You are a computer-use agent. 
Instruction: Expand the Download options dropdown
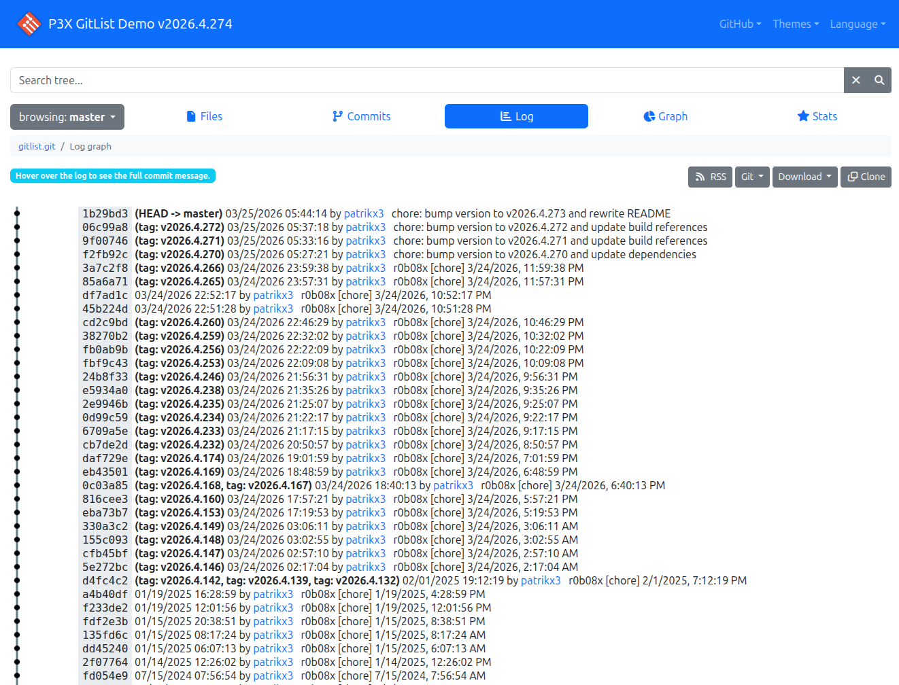click(804, 177)
